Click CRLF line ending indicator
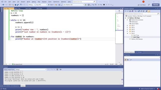 [x=121, y=64]
